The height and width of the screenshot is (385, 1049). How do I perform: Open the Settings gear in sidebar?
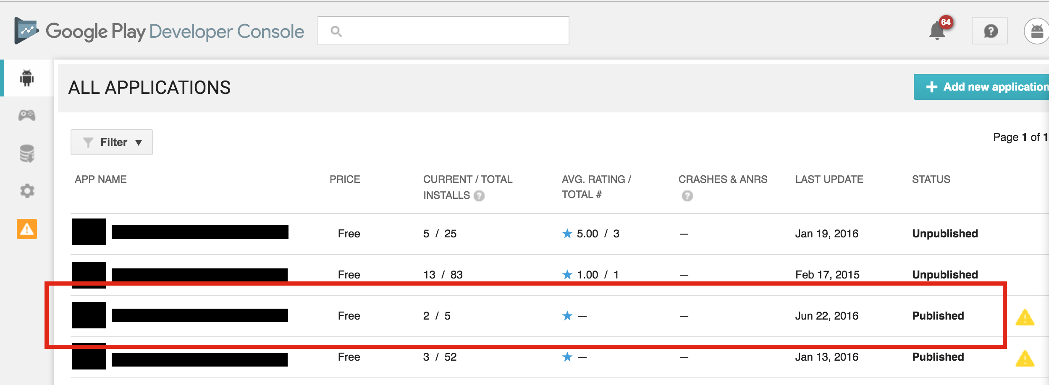coord(27,191)
